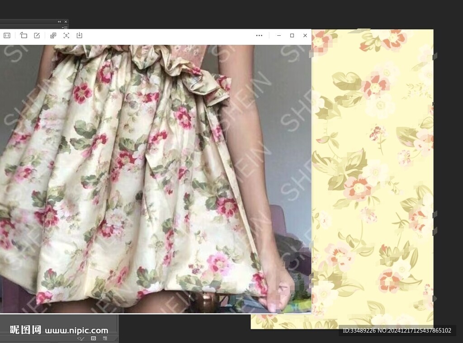This screenshot has height=343, width=463.
Task: Open the edit image pencil icon
Action: pyautogui.click(x=37, y=35)
